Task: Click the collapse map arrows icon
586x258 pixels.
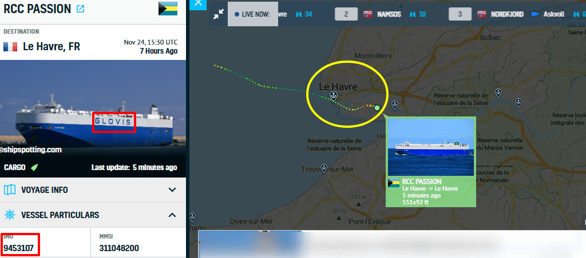Action: pos(218,14)
